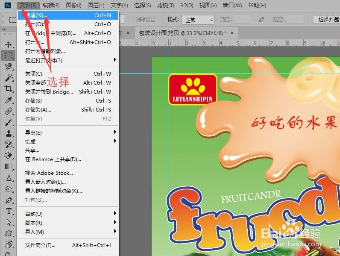Toggle the anti-alias (消除锯齿) checkbox
This screenshot has width=340, height=256.
[131, 19]
